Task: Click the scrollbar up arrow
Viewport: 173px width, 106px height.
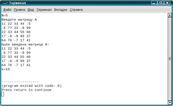Action: [170, 15]
